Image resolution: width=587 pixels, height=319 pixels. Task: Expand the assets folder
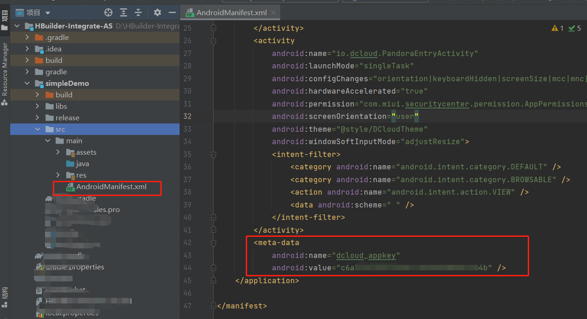[x=58, y=152]
